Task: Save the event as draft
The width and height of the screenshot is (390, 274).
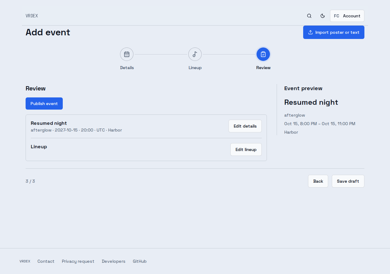Action: point(348,181)
